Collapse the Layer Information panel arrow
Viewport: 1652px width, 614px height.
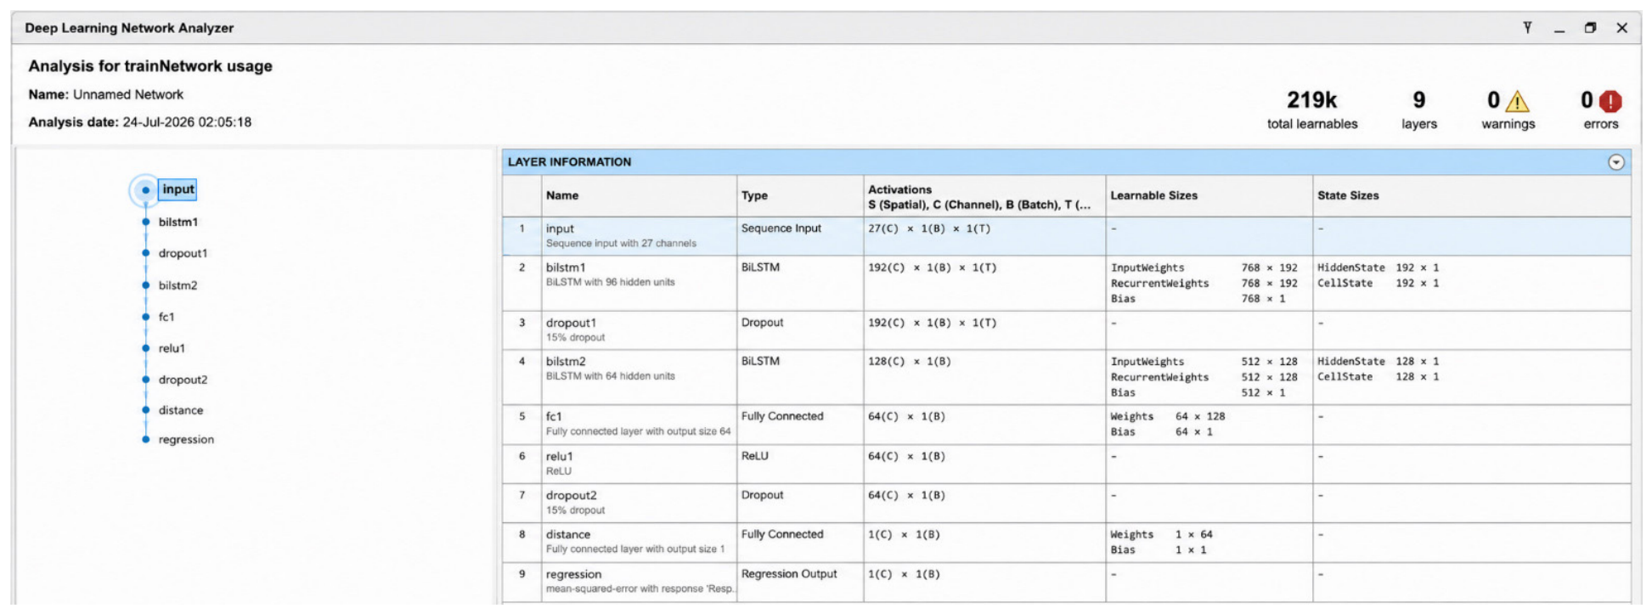click(x=1615, y=162)
